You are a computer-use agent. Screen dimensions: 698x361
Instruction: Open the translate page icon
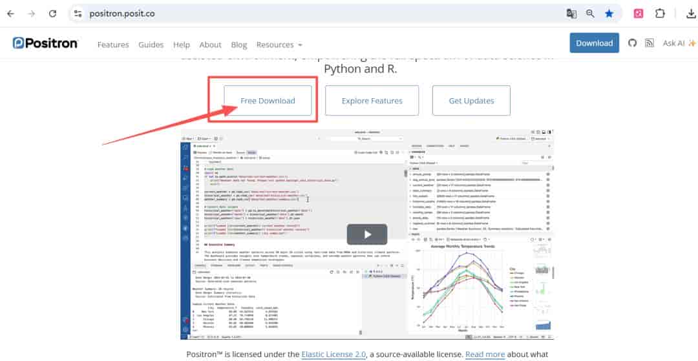[571, 14]
